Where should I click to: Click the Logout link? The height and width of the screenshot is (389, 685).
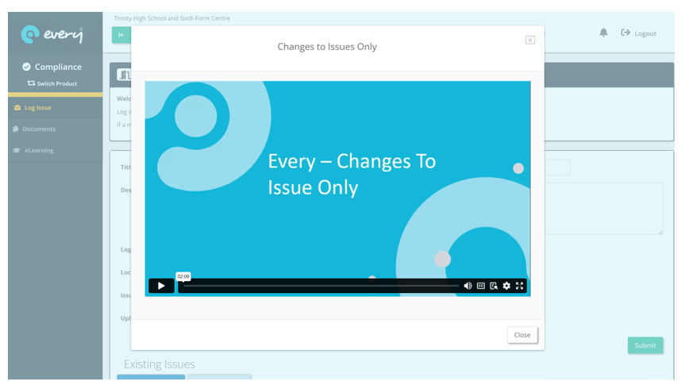[645, 33]
